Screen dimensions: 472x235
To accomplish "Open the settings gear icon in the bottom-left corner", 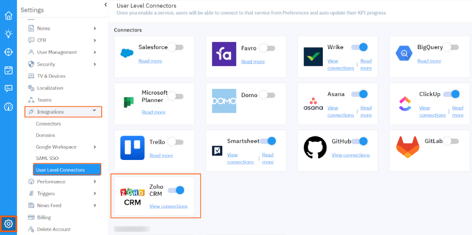I will click(x=8, y=223).
